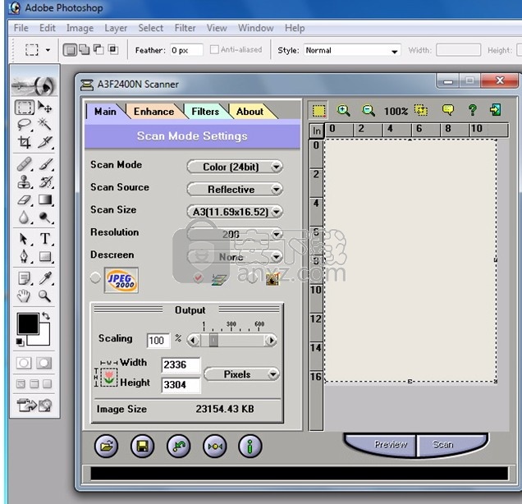This screenshot has width=522, height=504.
Task: Open the Scan Source Reflective dropdown
Action: point(235,190)
